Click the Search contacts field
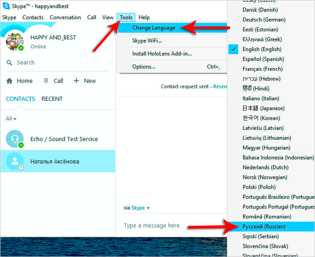Viewport: 315px width, 257px height. tap(57, 63)
